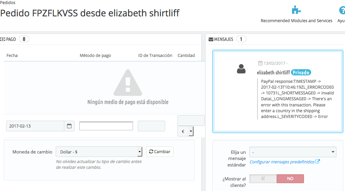Open the € currency dropdown

tap(185, 131)
